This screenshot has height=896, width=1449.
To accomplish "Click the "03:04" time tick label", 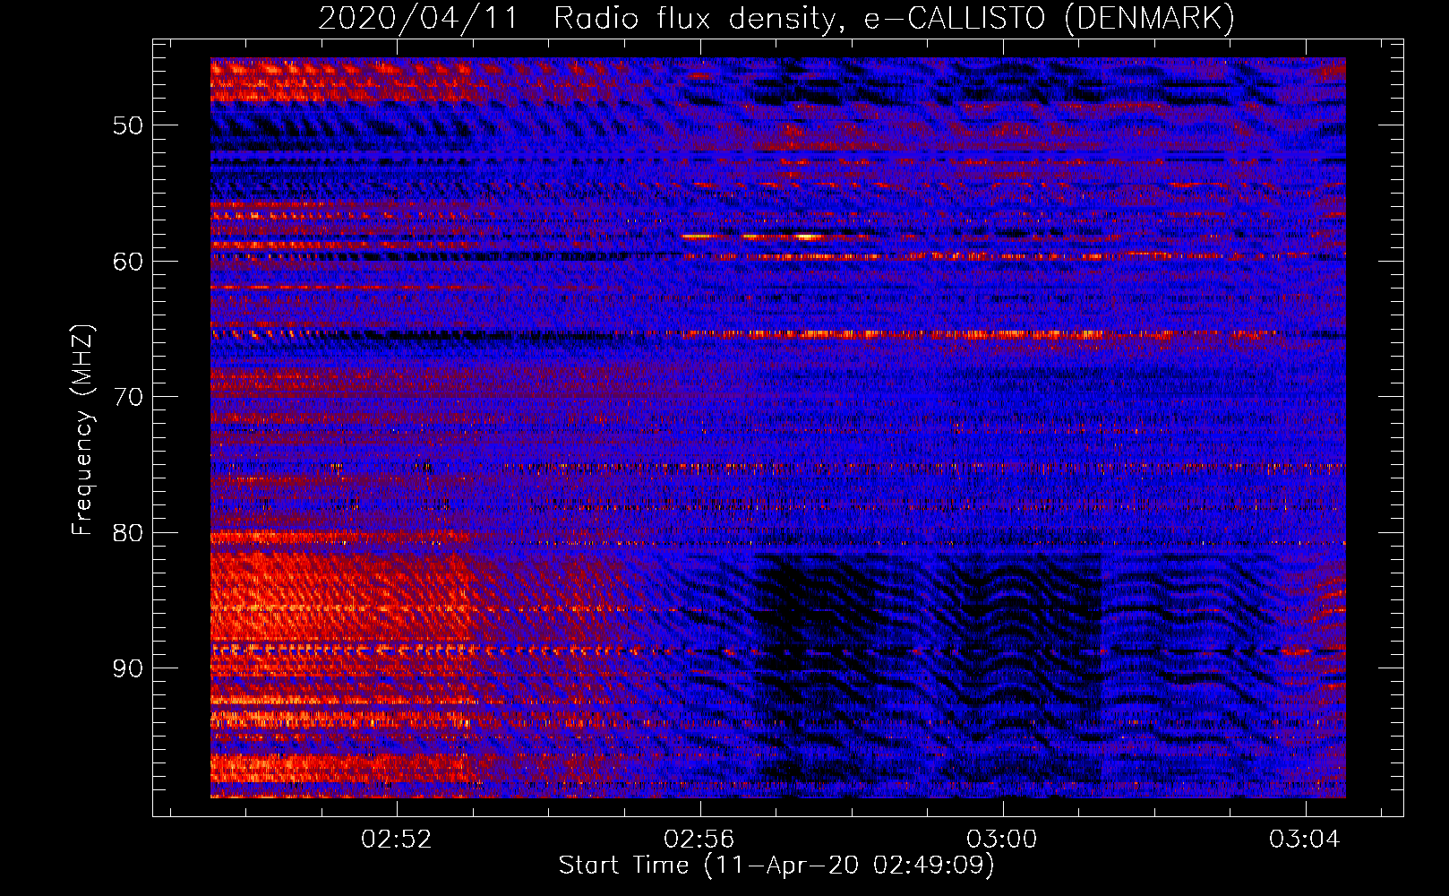I will [x=1304, y=840].
